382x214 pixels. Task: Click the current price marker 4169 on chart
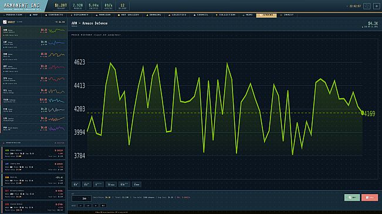click(x=369, y=113)
